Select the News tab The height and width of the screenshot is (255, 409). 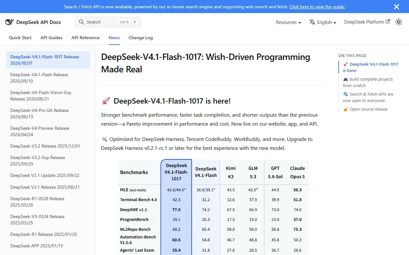point(114,38)
